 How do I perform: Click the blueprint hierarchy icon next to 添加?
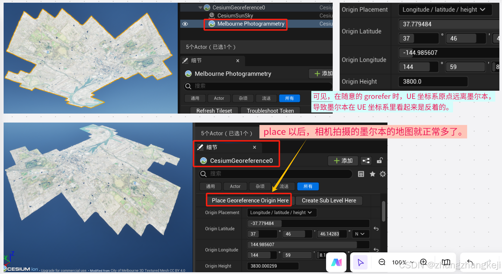click(366, 161)
